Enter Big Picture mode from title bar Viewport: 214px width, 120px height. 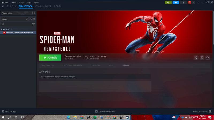[x=198, y=2]
